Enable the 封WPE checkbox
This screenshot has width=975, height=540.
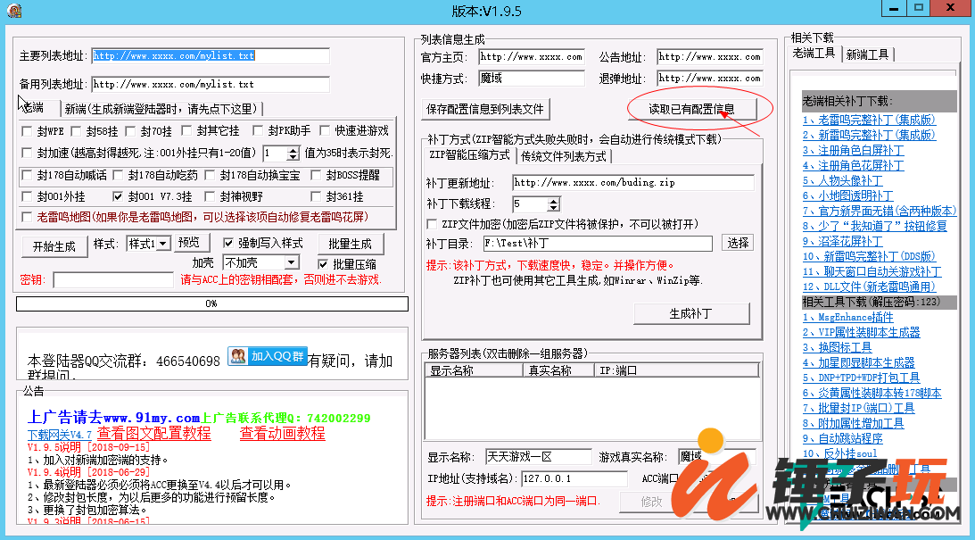(x=27, y=131)
